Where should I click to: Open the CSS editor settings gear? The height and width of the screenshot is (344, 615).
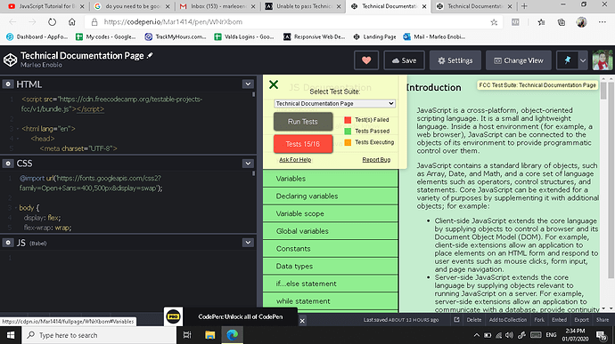8,164
